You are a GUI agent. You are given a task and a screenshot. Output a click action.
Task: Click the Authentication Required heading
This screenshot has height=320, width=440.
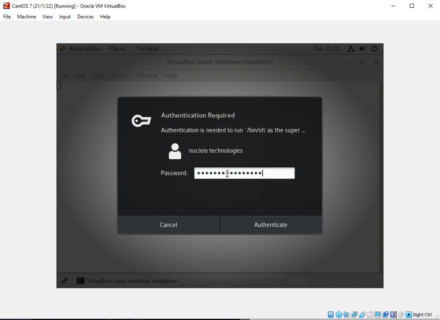(x=198, y=115)
